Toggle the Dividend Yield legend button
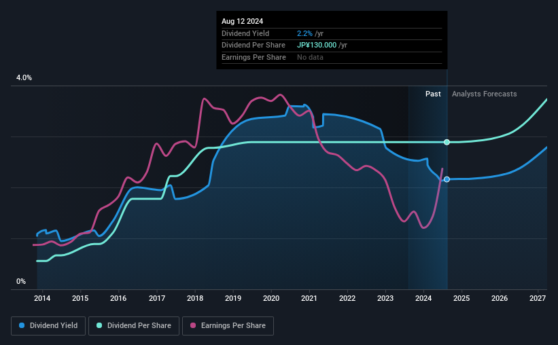Viewport: 558px width, 345px height. (48, 326)
